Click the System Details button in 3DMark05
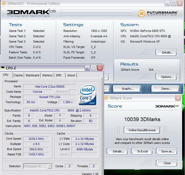This screenshot has height=175, width=185. point(166,52)
